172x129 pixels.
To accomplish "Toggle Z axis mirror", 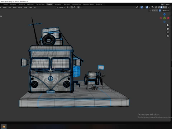I will pos(157,10).
